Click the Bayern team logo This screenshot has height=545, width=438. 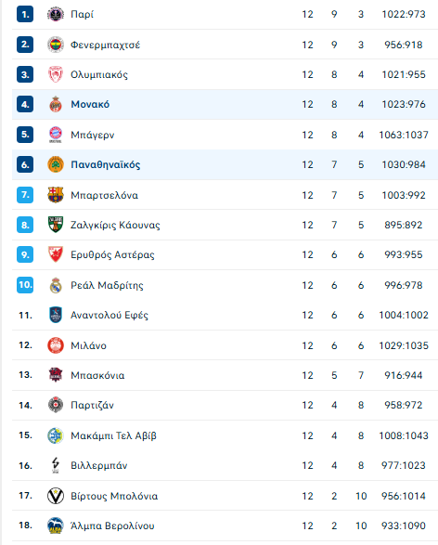(x=56, y=135)
